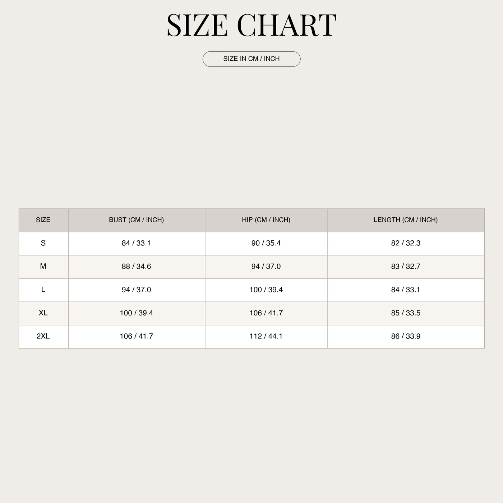
Task: Click the length value 86 / 33.9
Action: [406, 336]
